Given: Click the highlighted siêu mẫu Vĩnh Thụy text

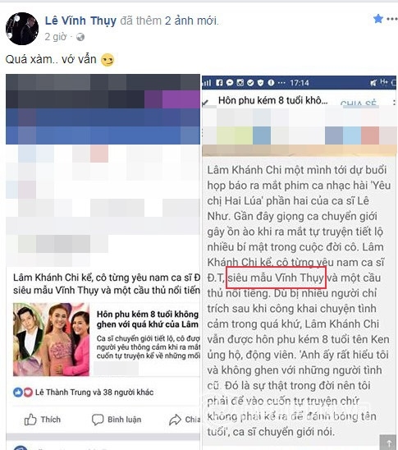Looking at the screenshot, I should pyautogui.click(x=276, y=278).
